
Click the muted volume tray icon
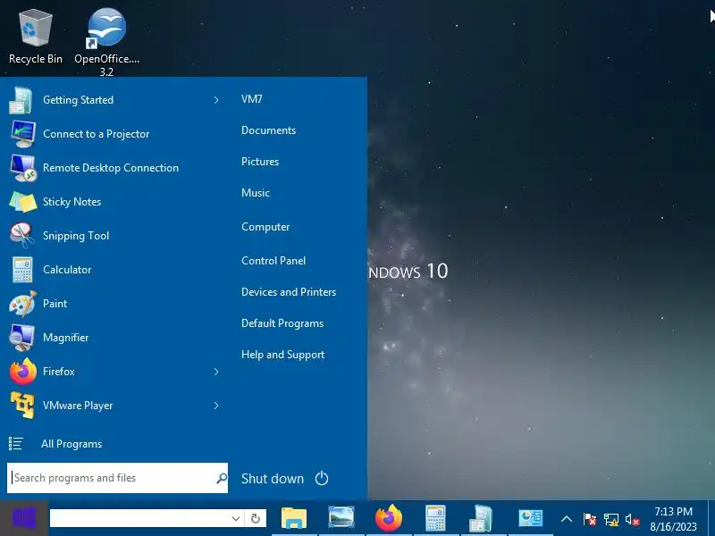pyautogui.click(x=633, y=519)
